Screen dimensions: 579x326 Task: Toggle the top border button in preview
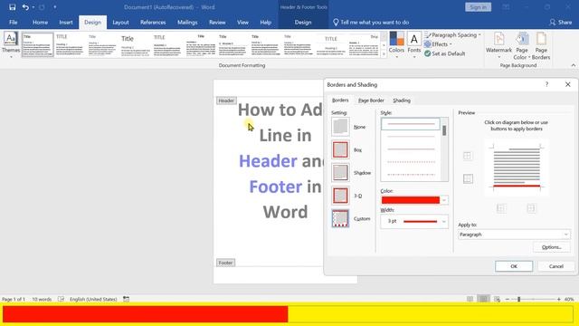click(x=468, y=156)
